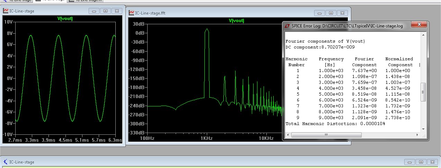Click the 'Total Harmonic Distortion: 0.000010%' line
Image resolution: width=441 pixels, height=168 pixels.
(335, 124)
